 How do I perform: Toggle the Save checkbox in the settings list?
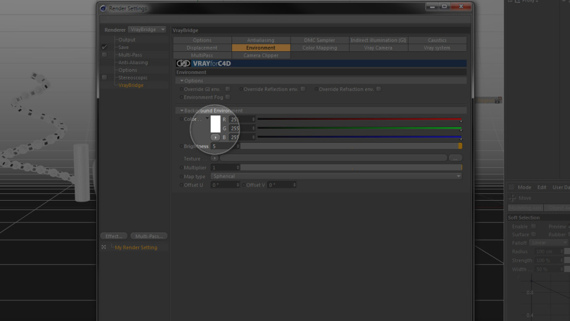click(x=104, y=47)
